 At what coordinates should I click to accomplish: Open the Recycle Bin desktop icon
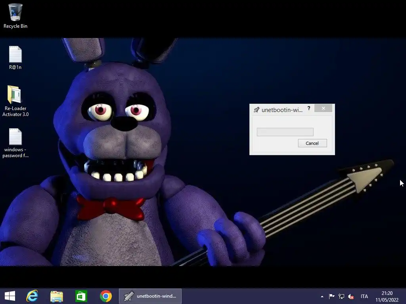(15, 15)
